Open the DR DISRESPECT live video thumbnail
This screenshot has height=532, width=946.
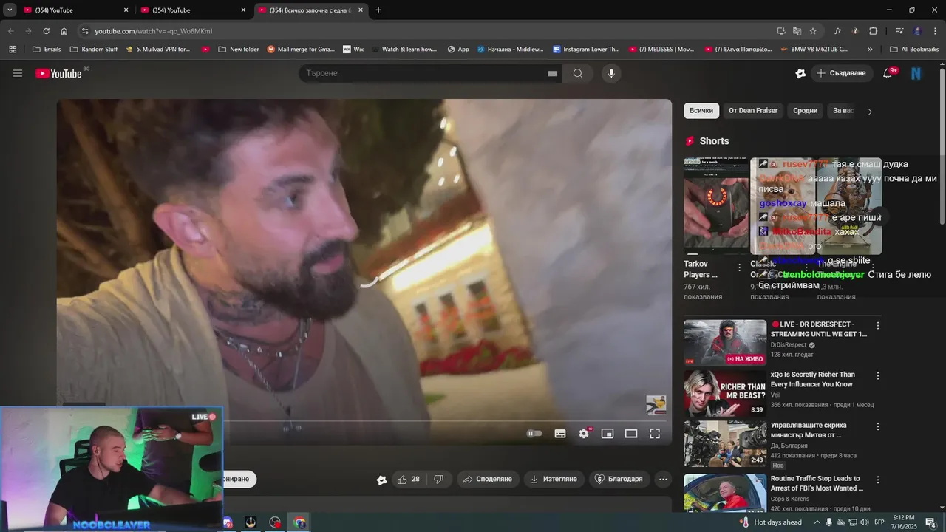725,342
